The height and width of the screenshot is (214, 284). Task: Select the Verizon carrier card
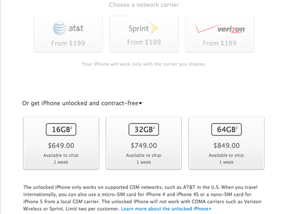[220, 34]
